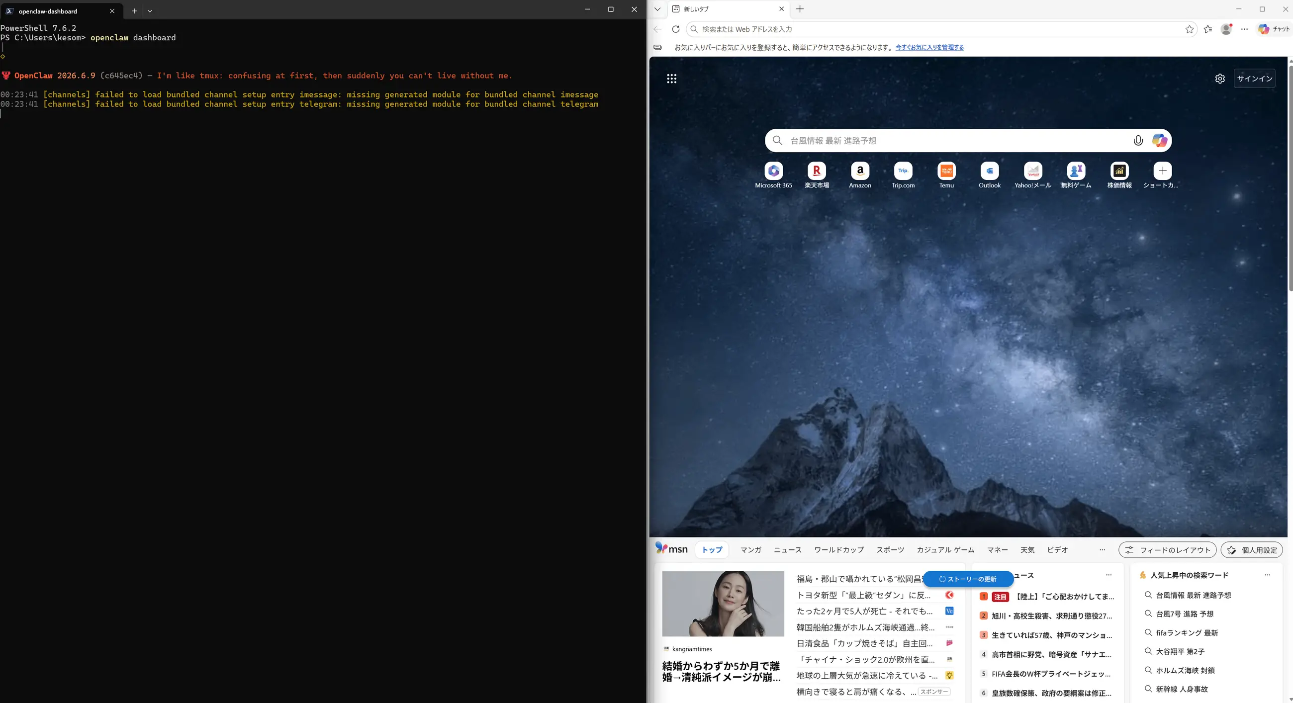Open the 結婚からわずか5か月で離婚 headline

[721, 671]
